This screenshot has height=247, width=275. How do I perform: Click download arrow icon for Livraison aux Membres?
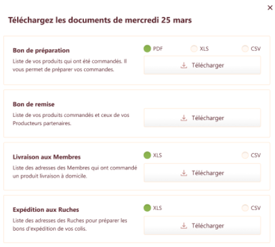[184, 173]
